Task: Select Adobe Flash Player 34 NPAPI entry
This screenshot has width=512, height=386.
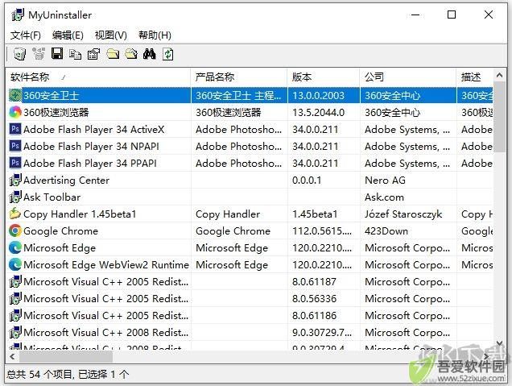Action: pyautogui.click(x=91, y=147)
